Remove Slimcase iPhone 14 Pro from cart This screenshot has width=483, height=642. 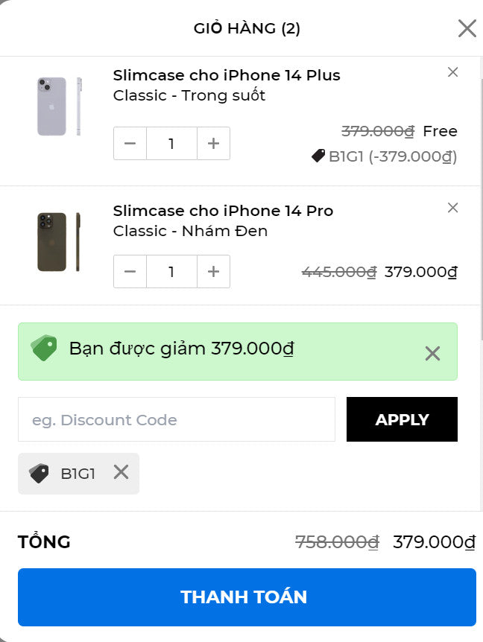[x=452, y=208]
